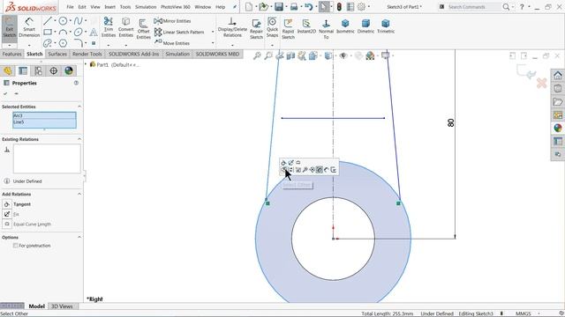Collapse the Selected Entities section
The height and width of the screenshot is (317, 565).
point(79,107)
